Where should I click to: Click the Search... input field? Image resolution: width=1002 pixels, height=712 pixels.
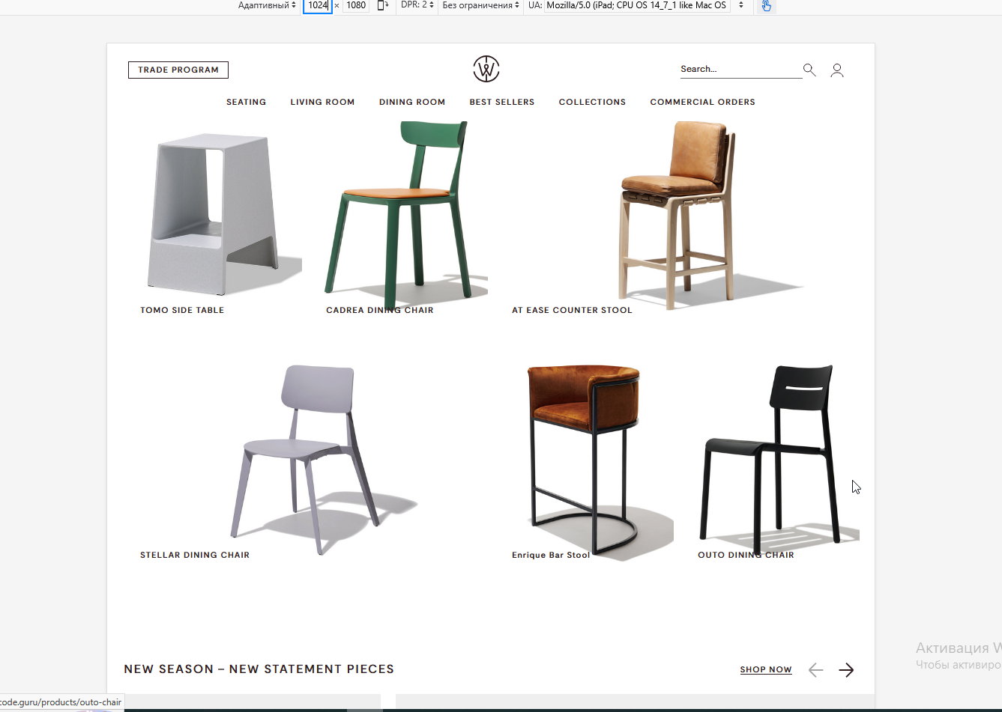[x=740, y=69]
